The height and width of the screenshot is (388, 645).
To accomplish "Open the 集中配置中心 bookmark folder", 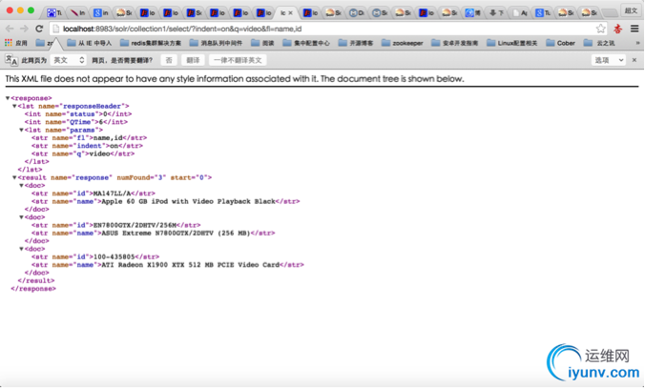I will (306, 43).
